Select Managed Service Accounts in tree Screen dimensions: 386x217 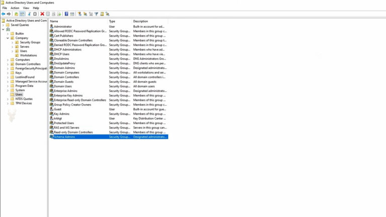(x=31, y=81)
